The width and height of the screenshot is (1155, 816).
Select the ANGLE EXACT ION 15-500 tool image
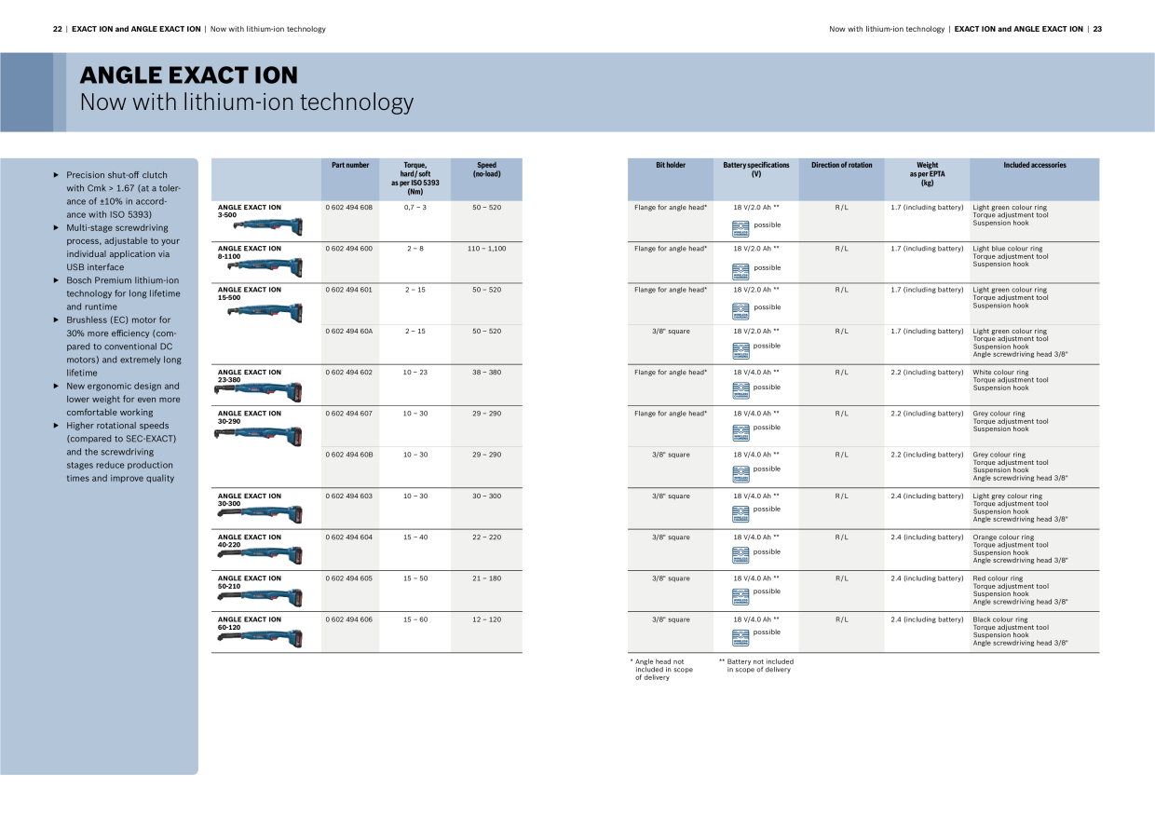coord(266,310)
